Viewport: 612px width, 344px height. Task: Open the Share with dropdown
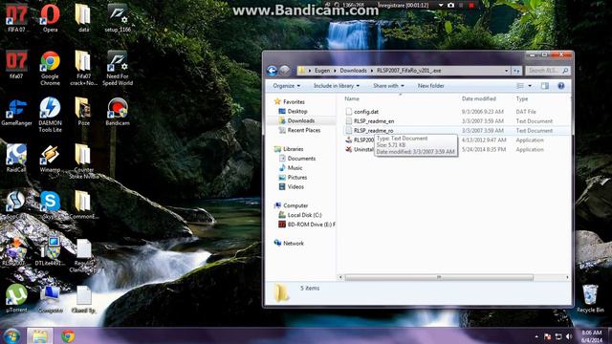coord(388,86)
